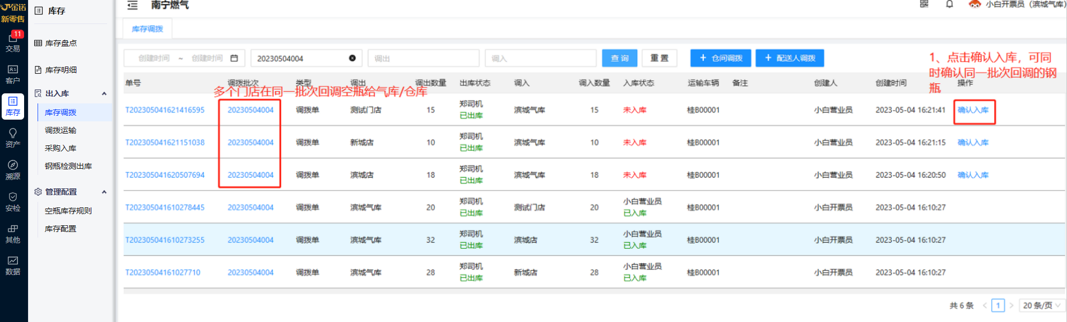Collapse the 出入库 menu group
The image size is (1067, 322).
(104, 93)
